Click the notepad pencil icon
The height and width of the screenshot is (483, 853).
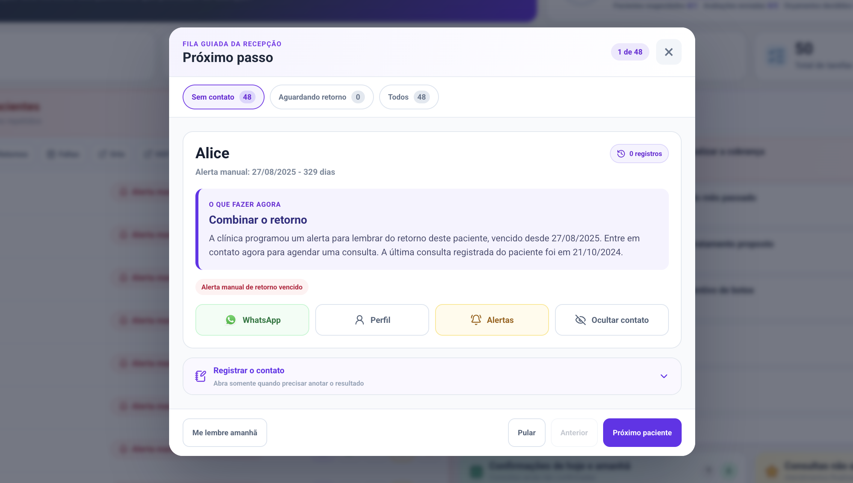point(201,376)
